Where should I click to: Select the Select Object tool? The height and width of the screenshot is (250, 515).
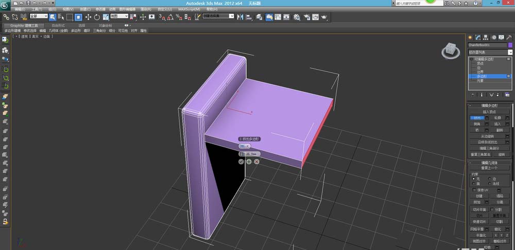tap(53, 17)
